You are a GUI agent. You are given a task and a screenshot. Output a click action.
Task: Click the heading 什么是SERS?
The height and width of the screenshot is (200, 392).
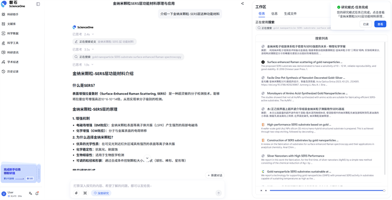(84, 85)
